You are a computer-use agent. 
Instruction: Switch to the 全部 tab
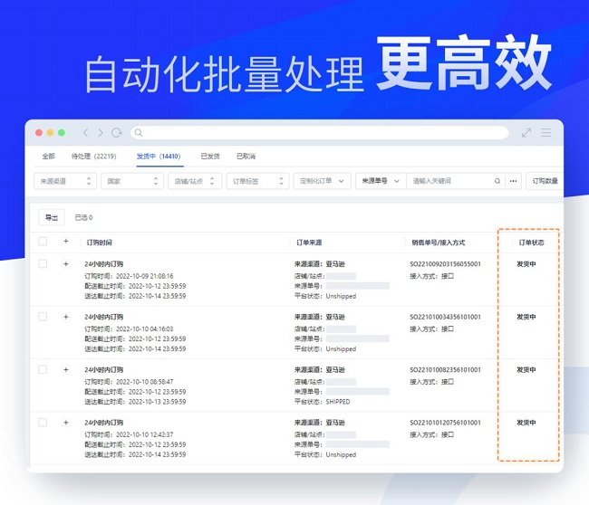pos(48,156)
